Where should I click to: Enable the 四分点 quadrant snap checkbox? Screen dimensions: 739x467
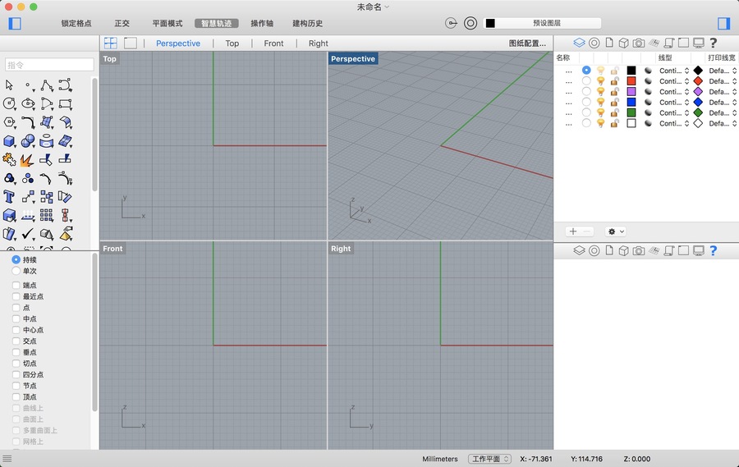[16, 374]
